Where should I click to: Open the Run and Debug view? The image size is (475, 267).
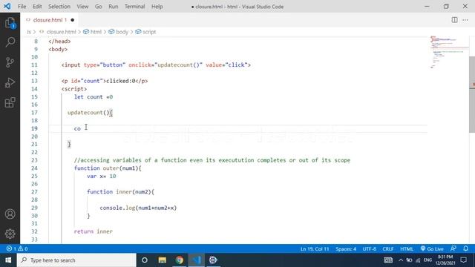tap(10, 82)
